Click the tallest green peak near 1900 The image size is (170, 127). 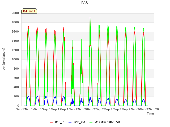click(90, 18)
